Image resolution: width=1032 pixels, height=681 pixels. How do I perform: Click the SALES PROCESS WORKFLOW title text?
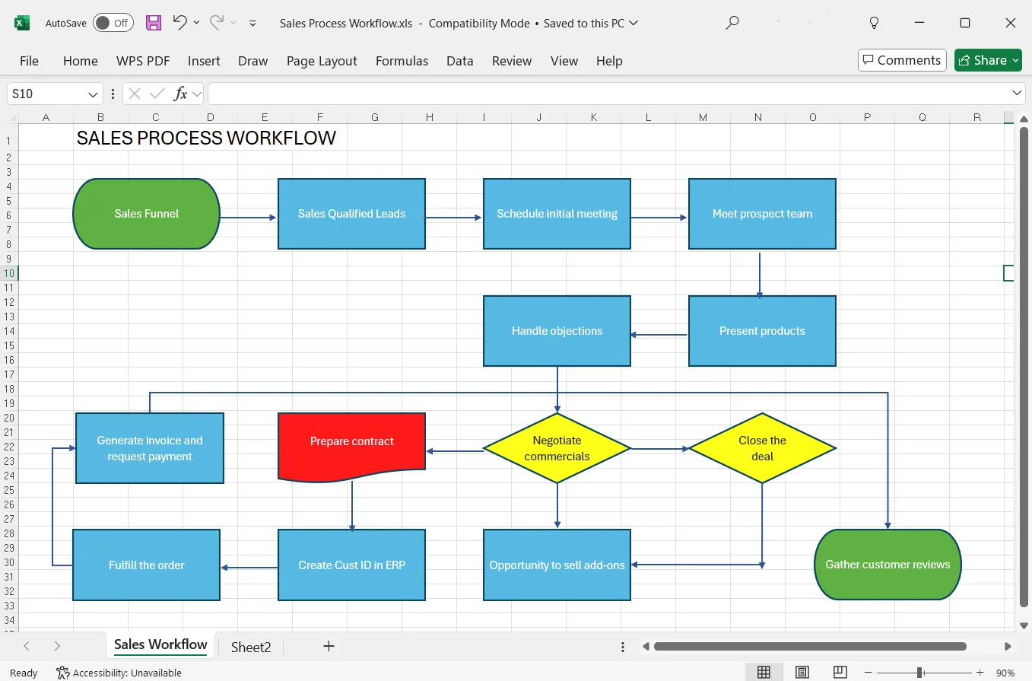[x=206, y=138]
